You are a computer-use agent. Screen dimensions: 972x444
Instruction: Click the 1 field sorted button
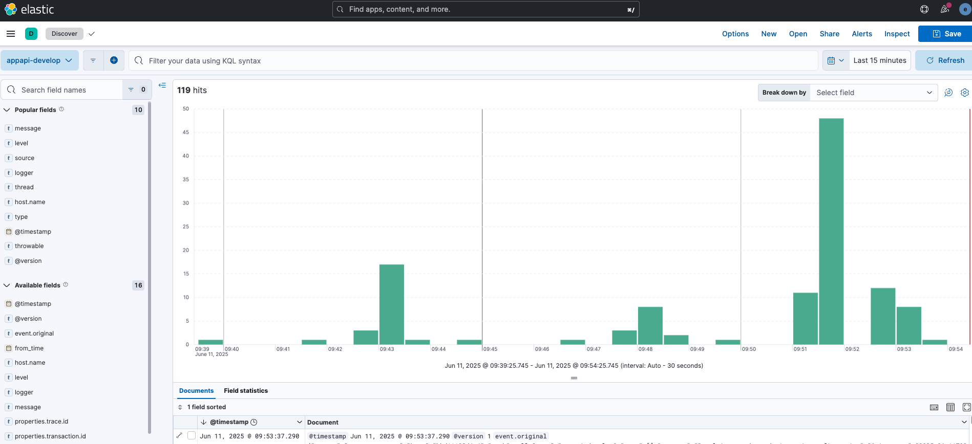coord(202,407)
